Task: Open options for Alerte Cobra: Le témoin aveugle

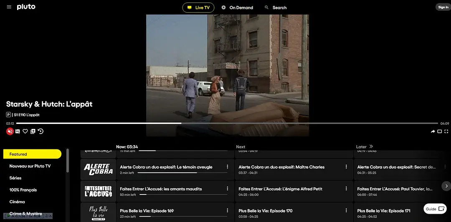Action: 228,166
